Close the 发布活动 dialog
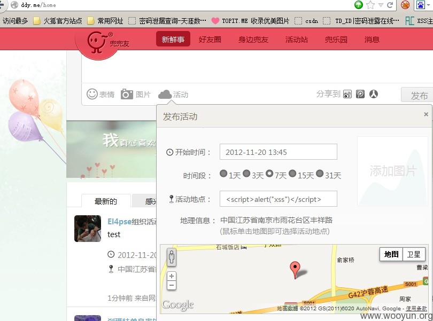 (x=426, y=114)
